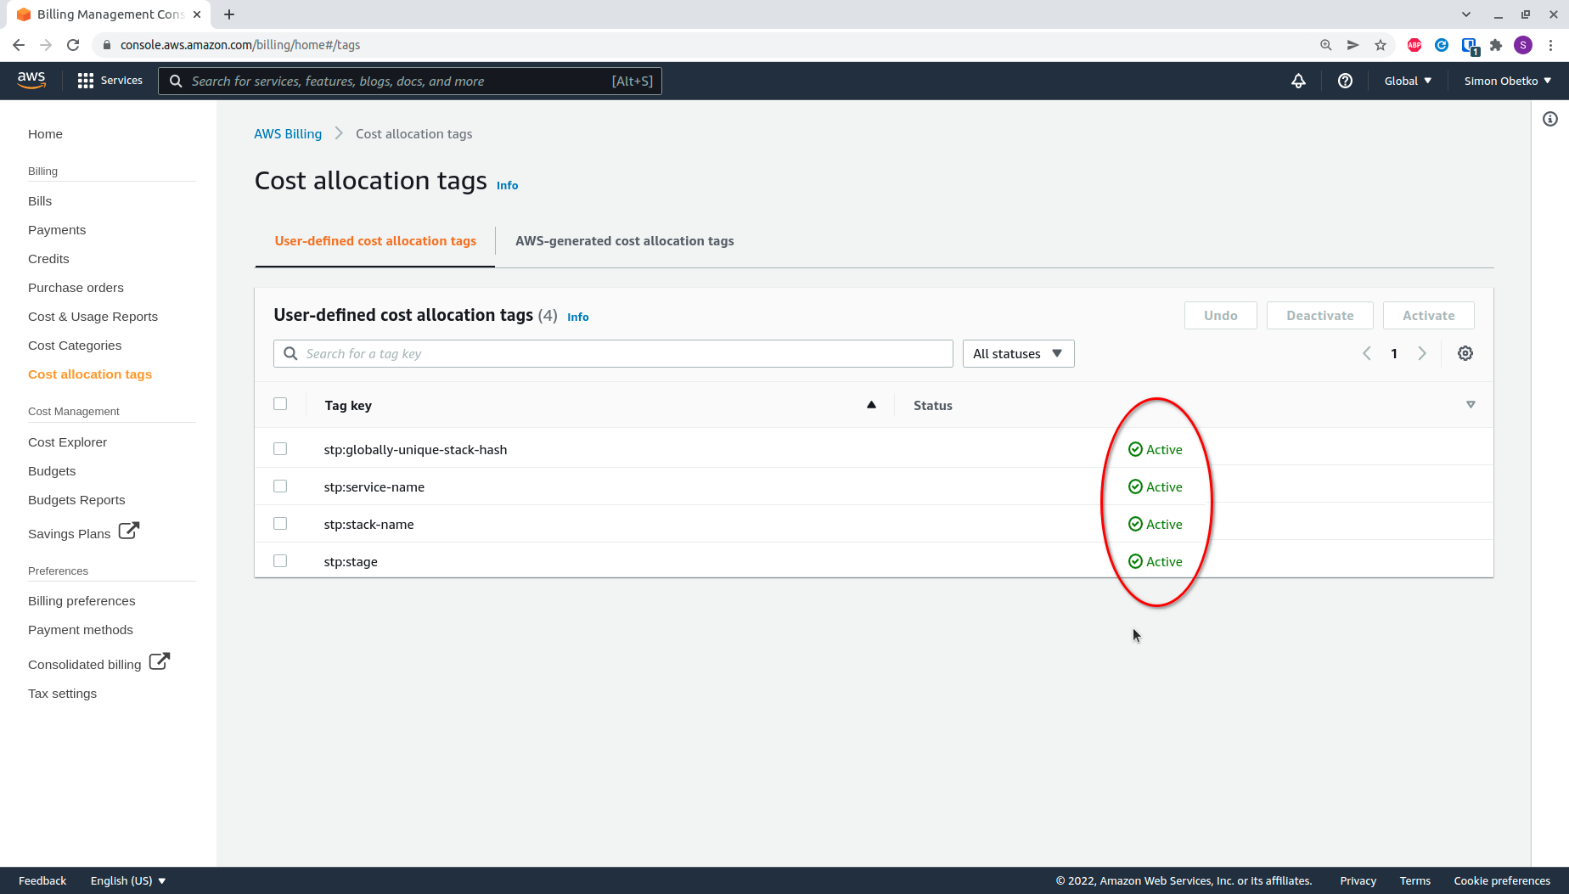This screenshot has height=894, width=1569.
Task: Open Cookie preferences in footer
Action: coord(1502,880)
